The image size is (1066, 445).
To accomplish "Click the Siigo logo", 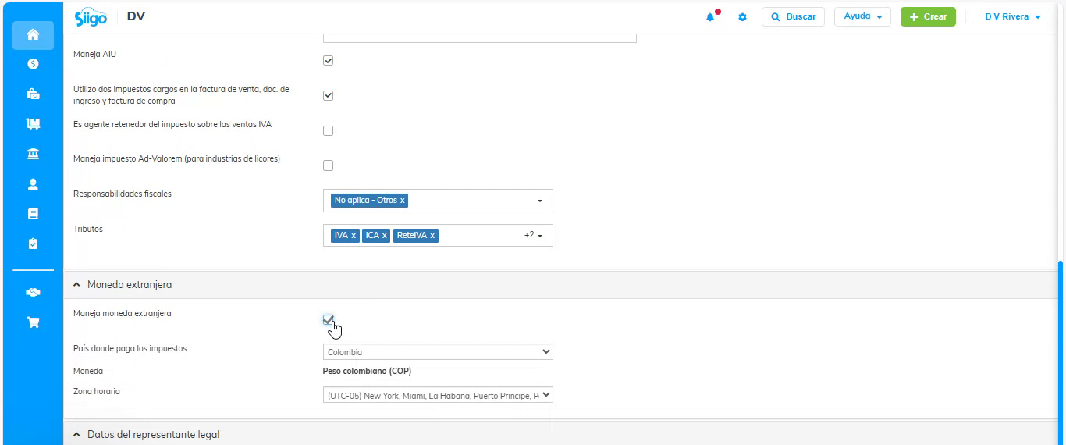I will (91, 17).
